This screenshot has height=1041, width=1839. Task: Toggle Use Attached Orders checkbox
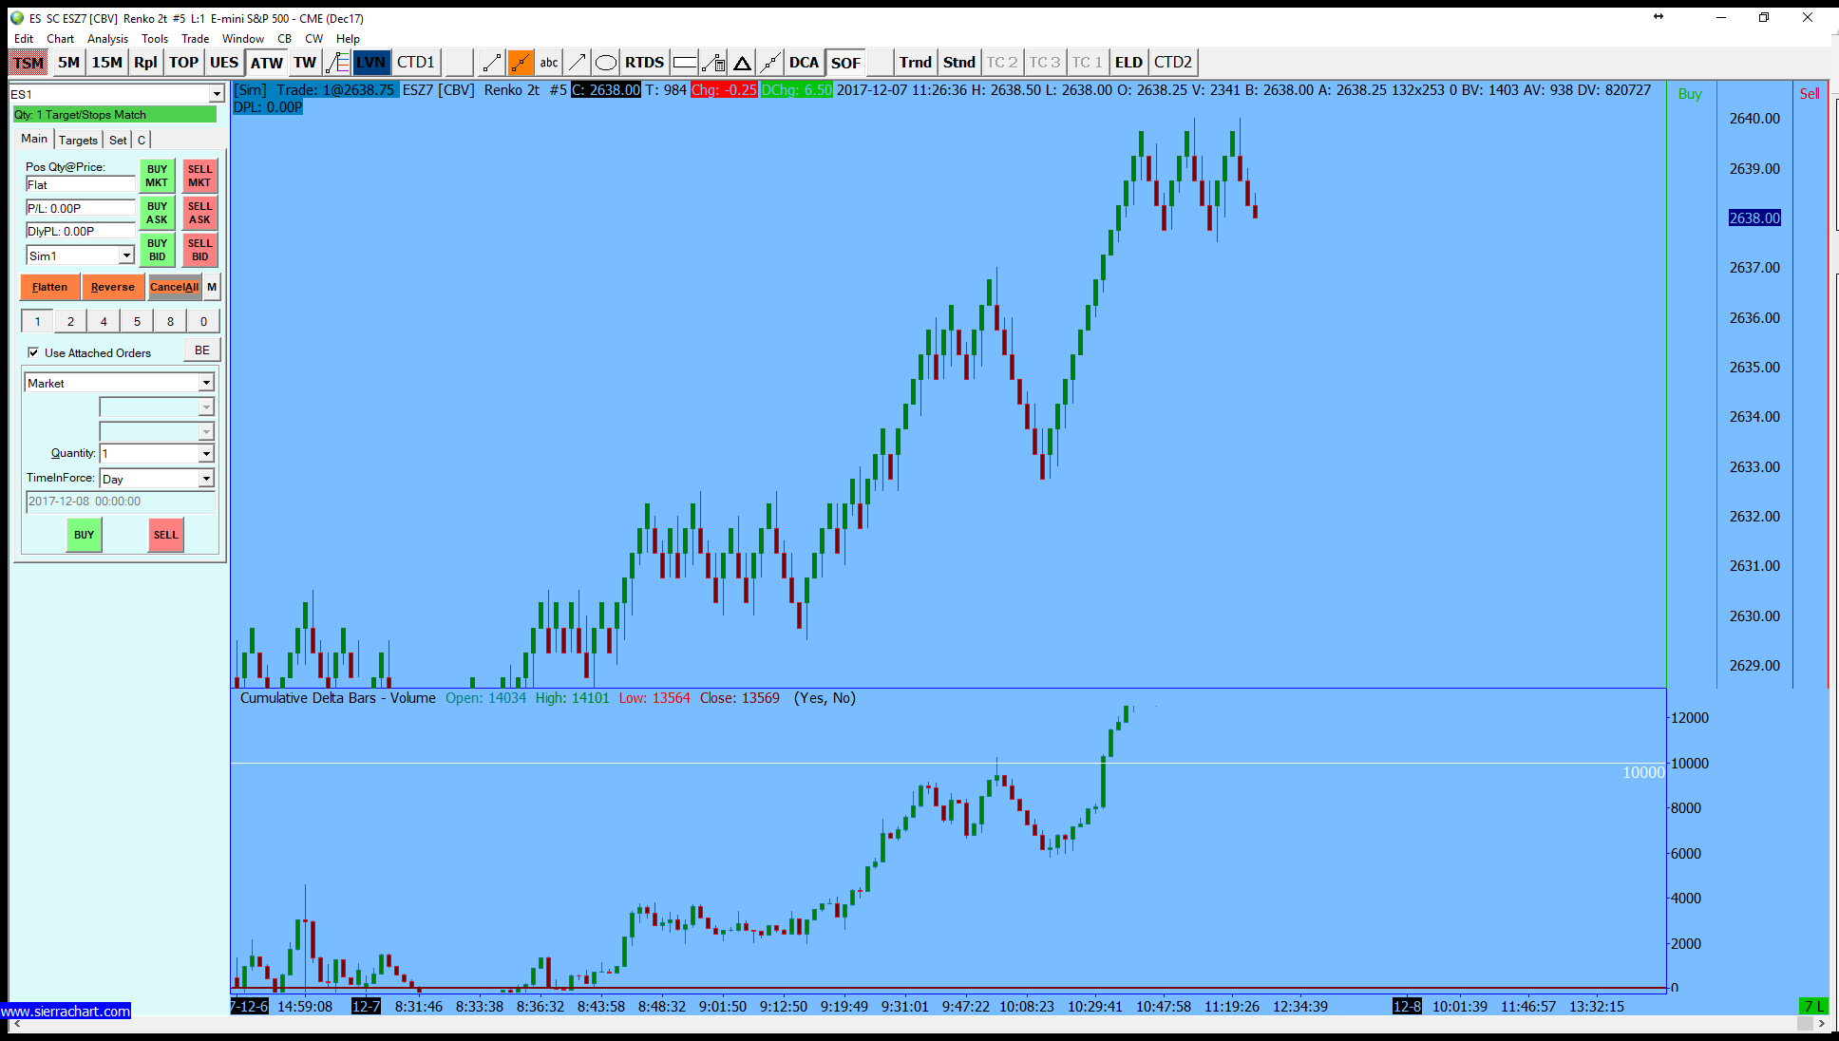34,352
